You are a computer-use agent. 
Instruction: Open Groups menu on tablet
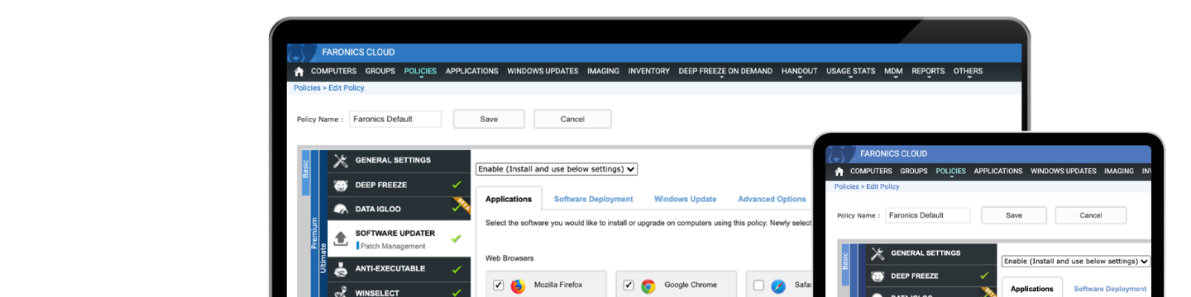point(914,172)
